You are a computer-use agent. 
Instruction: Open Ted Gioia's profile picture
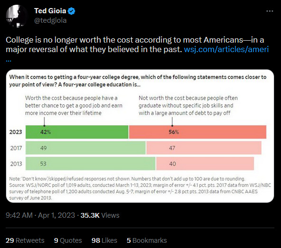click(x=17, y=16)
